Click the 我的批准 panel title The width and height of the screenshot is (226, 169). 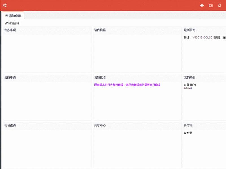(x=100, y=77)
